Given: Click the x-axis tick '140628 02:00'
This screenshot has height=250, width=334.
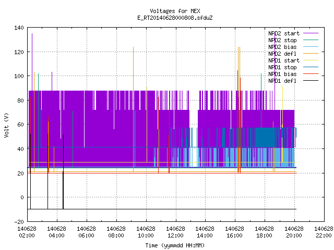Looking at the screenshot, I should click(27, 232).
